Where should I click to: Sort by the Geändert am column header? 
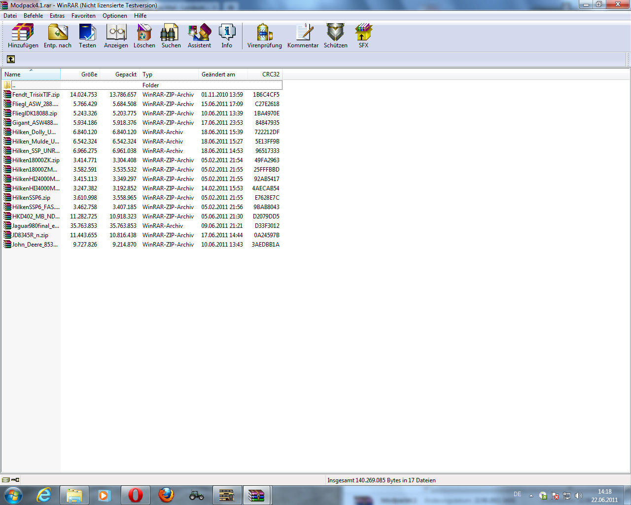coord(223,74)
